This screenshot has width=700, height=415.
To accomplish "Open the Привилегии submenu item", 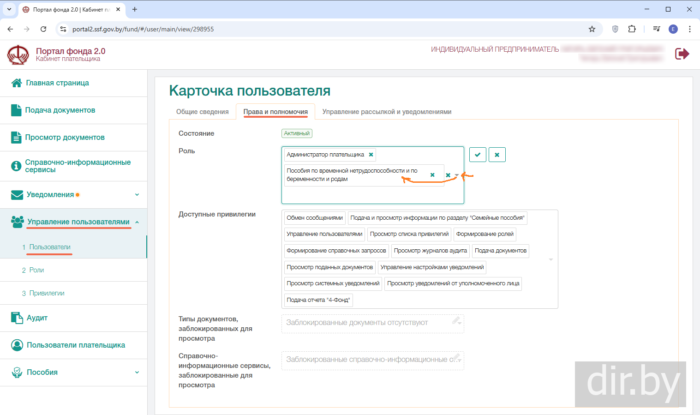I will pos(47,293).
